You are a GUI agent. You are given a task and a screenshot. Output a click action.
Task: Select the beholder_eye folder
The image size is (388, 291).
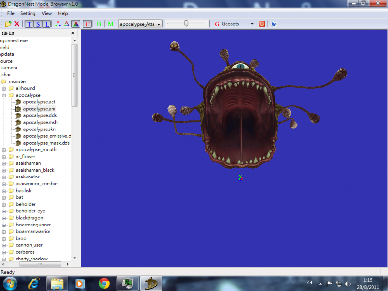(31, 211)
